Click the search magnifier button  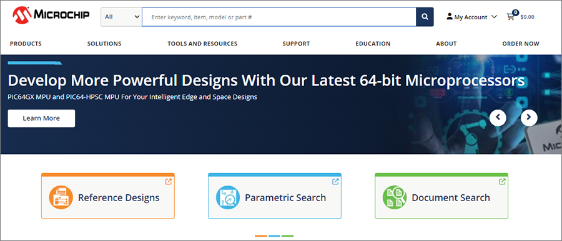(x=425, y=17)
